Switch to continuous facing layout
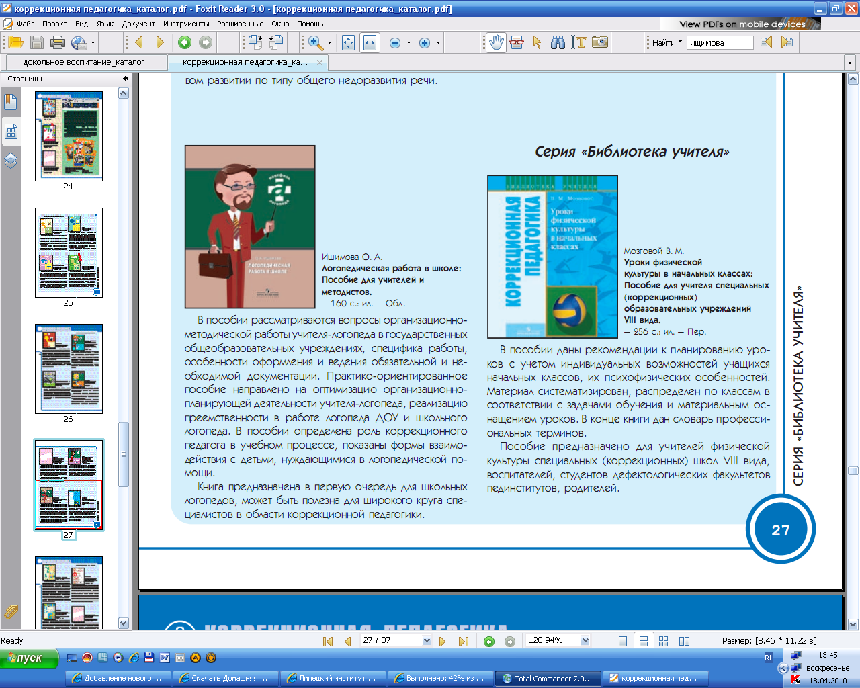This screenshot has width=860, height=688. (x=664, y=641)
